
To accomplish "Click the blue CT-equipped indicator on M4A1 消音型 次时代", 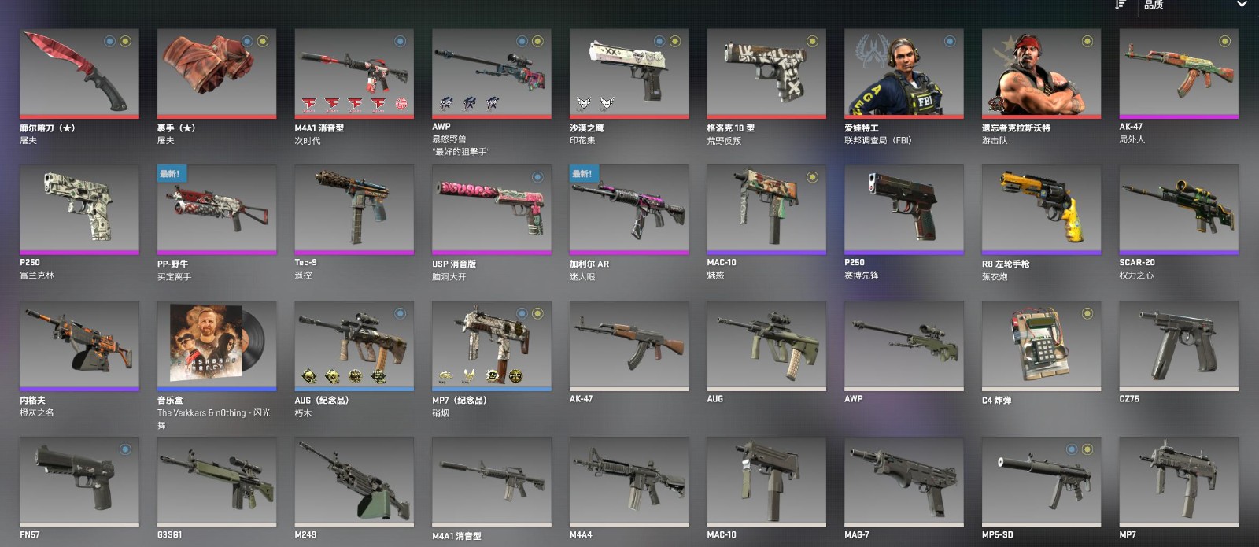I will tap(400, 41).
